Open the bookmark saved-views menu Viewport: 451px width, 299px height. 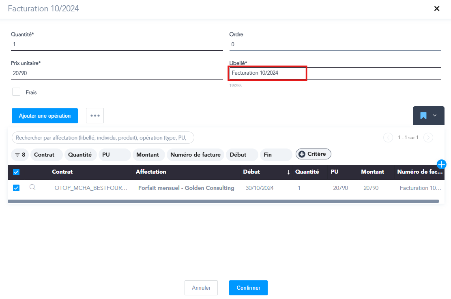[x=428, y=116]
